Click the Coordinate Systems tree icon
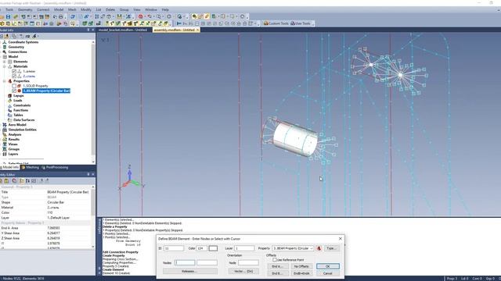Viewport: 501px width, 281px height. (x=5, y=42)
